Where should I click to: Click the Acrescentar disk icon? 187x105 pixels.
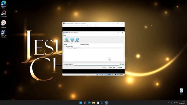[67, 39]
